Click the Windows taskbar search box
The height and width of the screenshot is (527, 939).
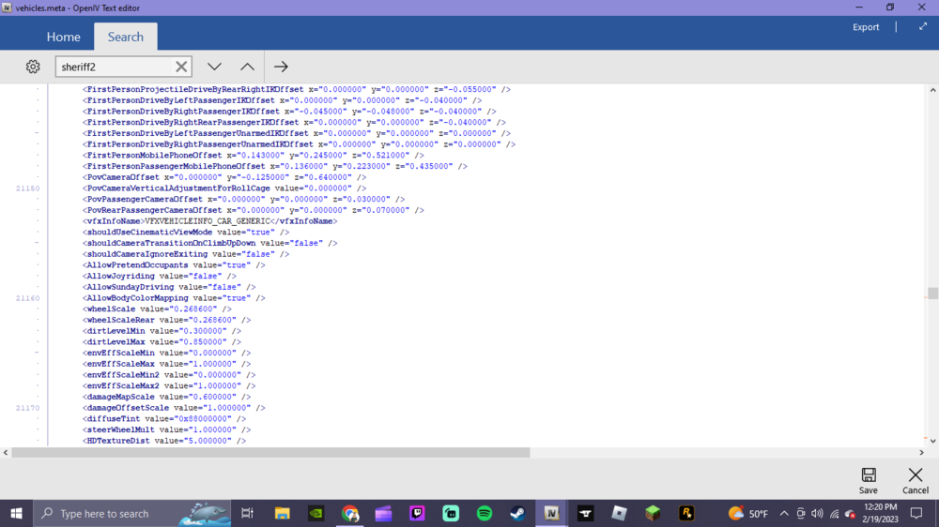tap(131, 513)
